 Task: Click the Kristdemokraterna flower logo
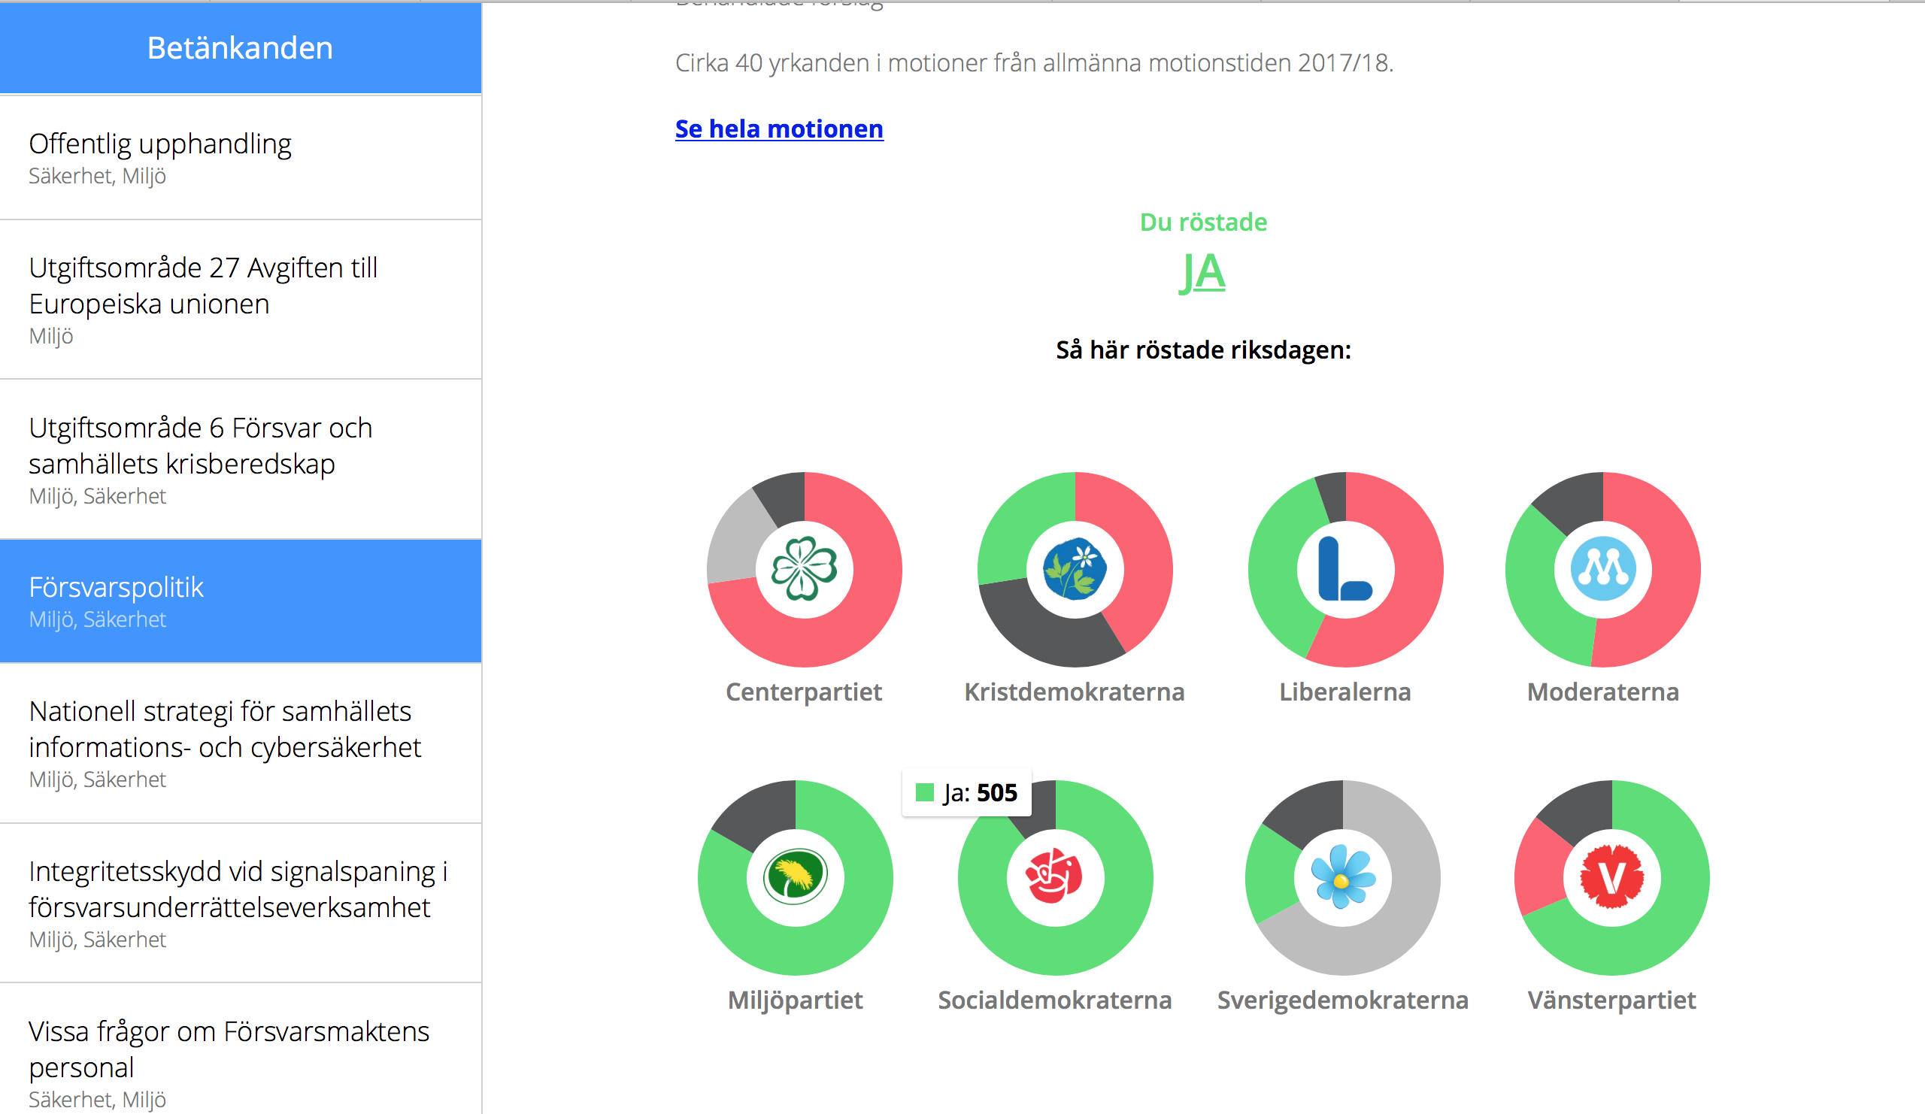(x=1075, y=569)
